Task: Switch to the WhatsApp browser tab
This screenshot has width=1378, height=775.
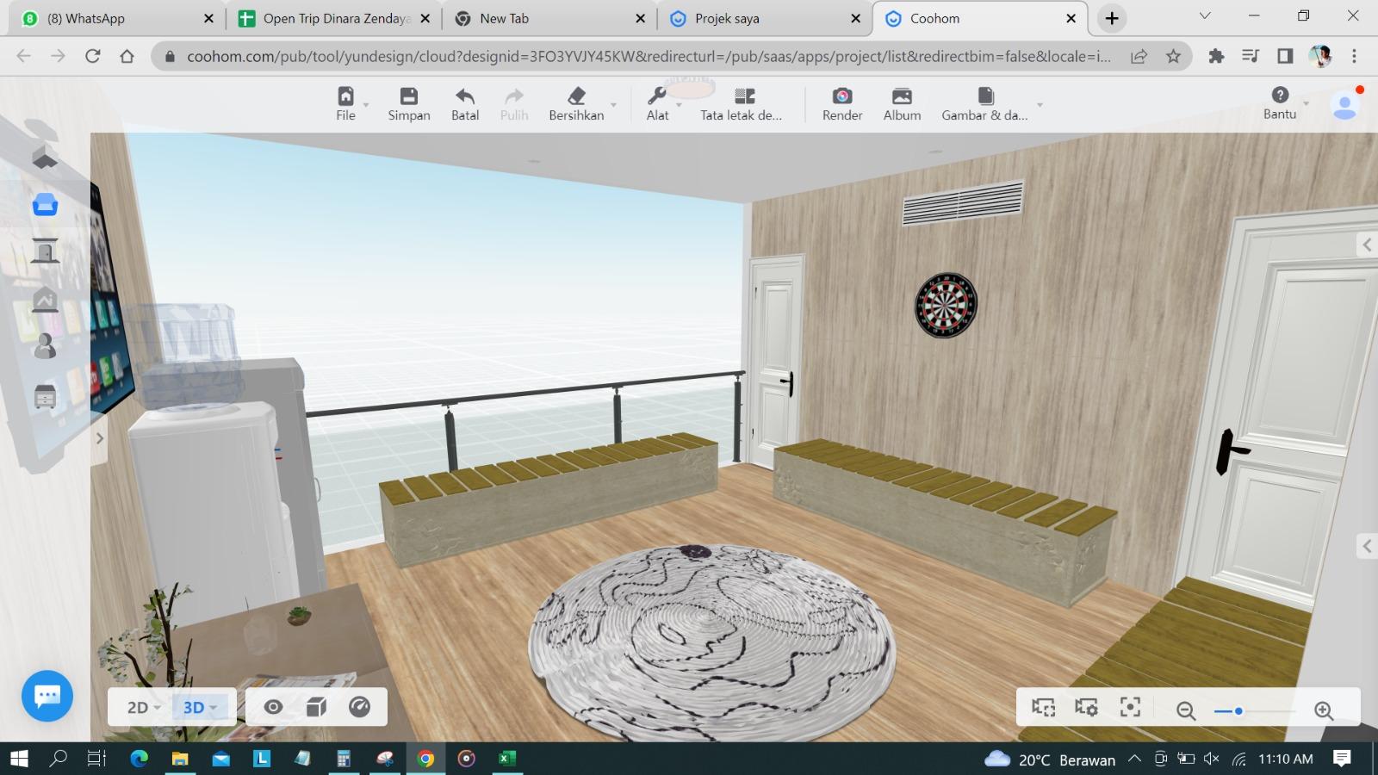Action: (x=118, y=18)
